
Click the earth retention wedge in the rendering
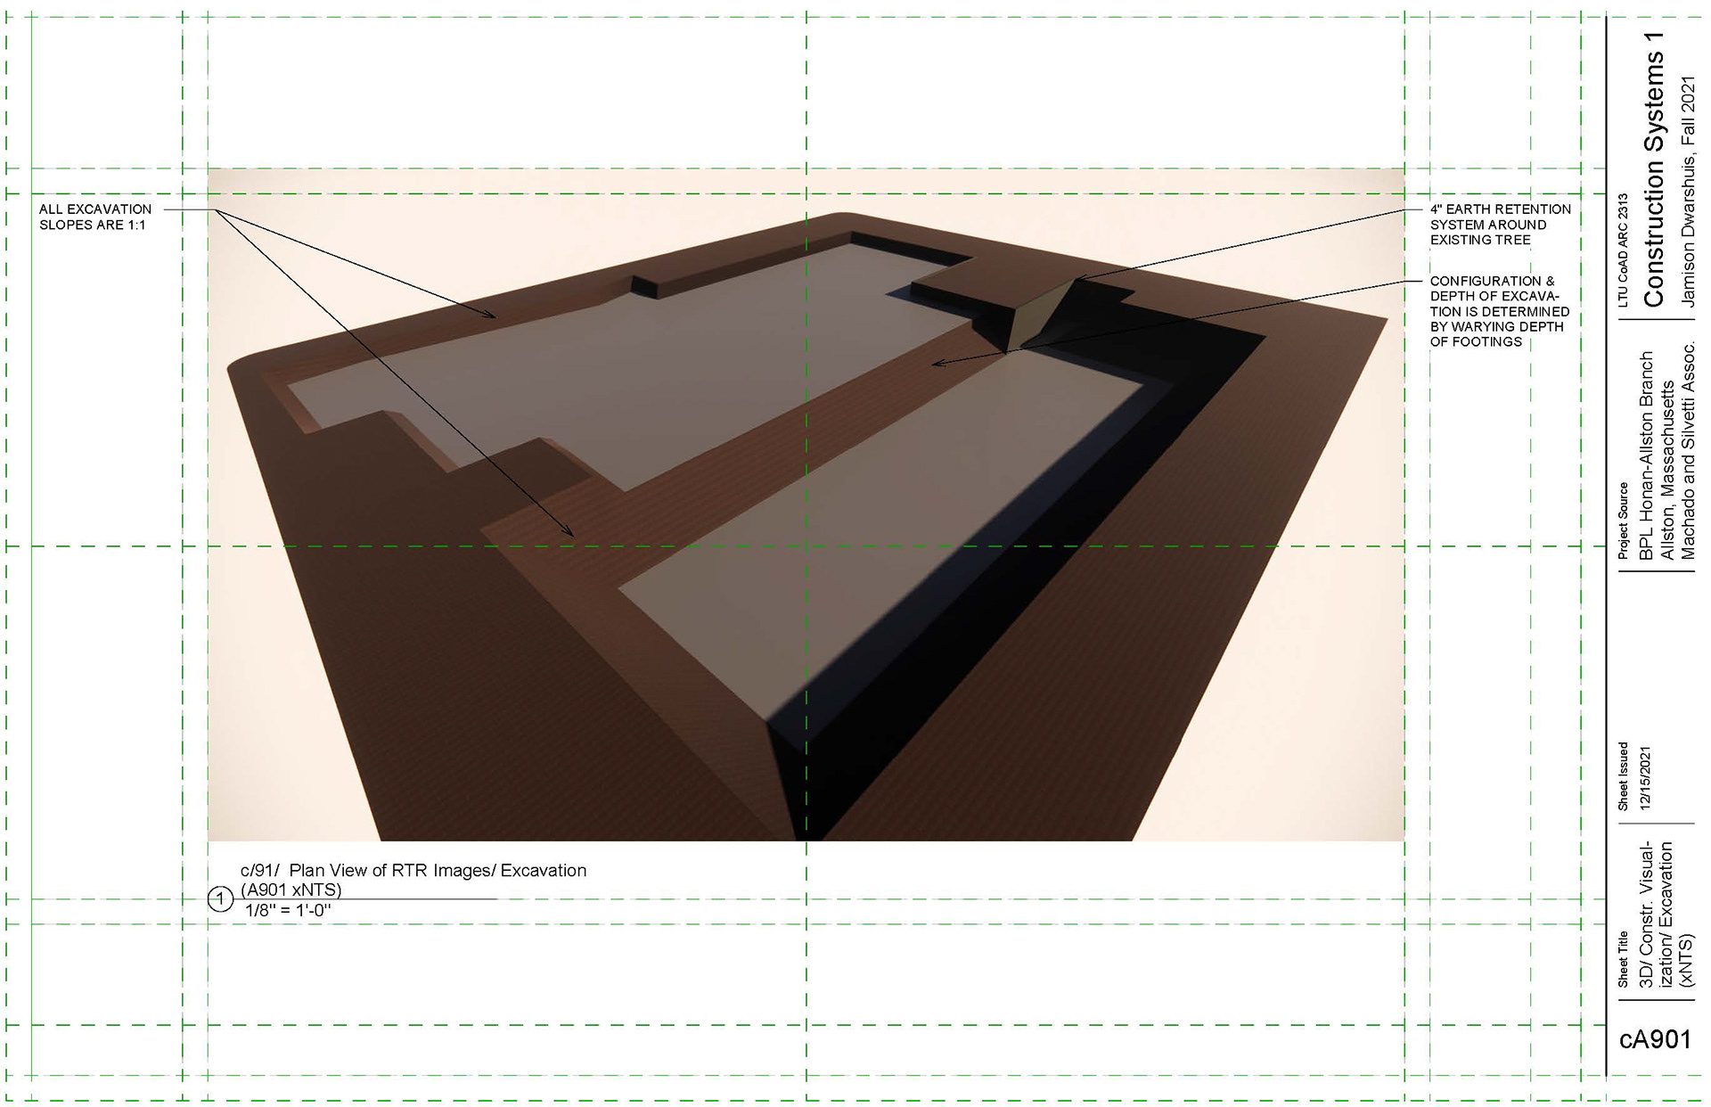coord(1034,316)
